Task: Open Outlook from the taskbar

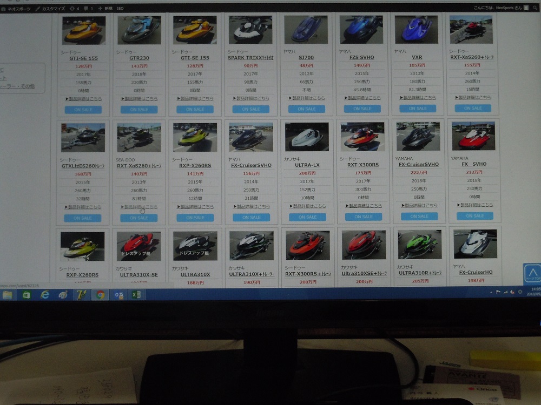Action: tap(118, 295)
